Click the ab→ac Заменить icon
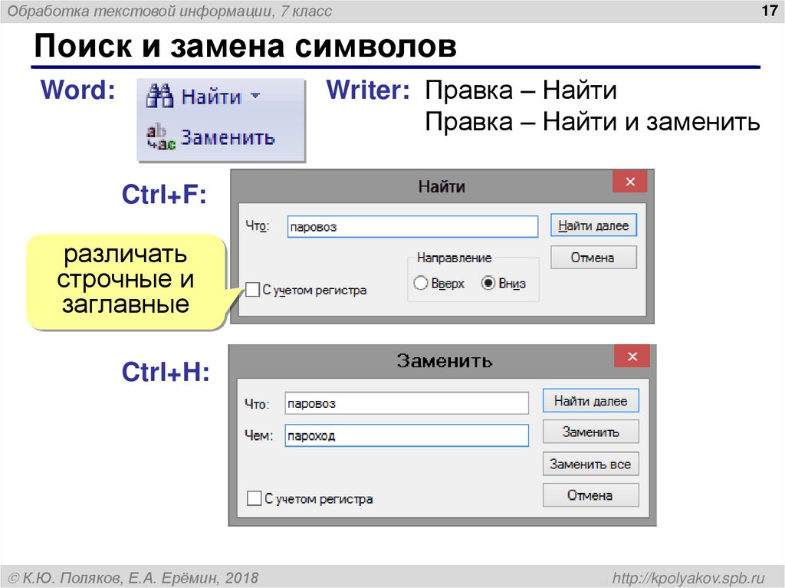The height and width of the screenshot is (588, 785). [160, 137]
